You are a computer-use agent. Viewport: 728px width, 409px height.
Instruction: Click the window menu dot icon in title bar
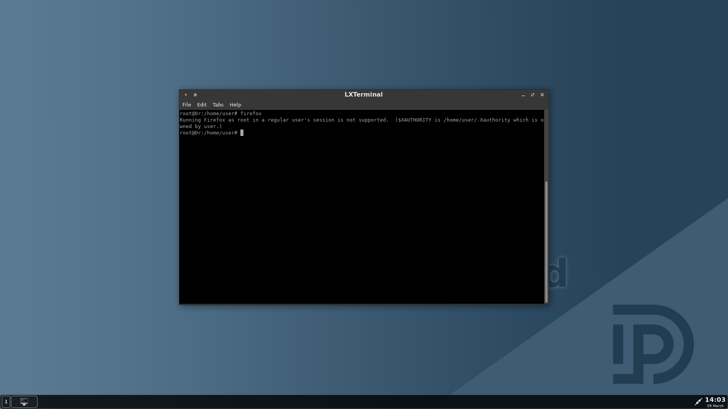(x=186, y=95)
